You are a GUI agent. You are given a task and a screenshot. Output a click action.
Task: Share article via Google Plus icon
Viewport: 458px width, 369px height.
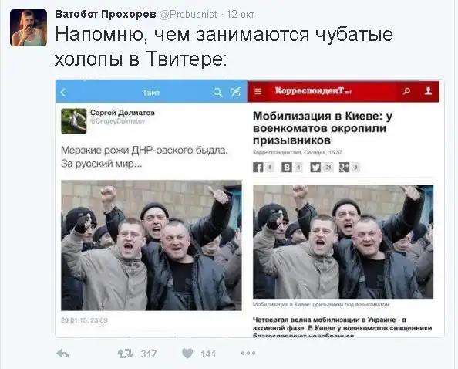344,168
